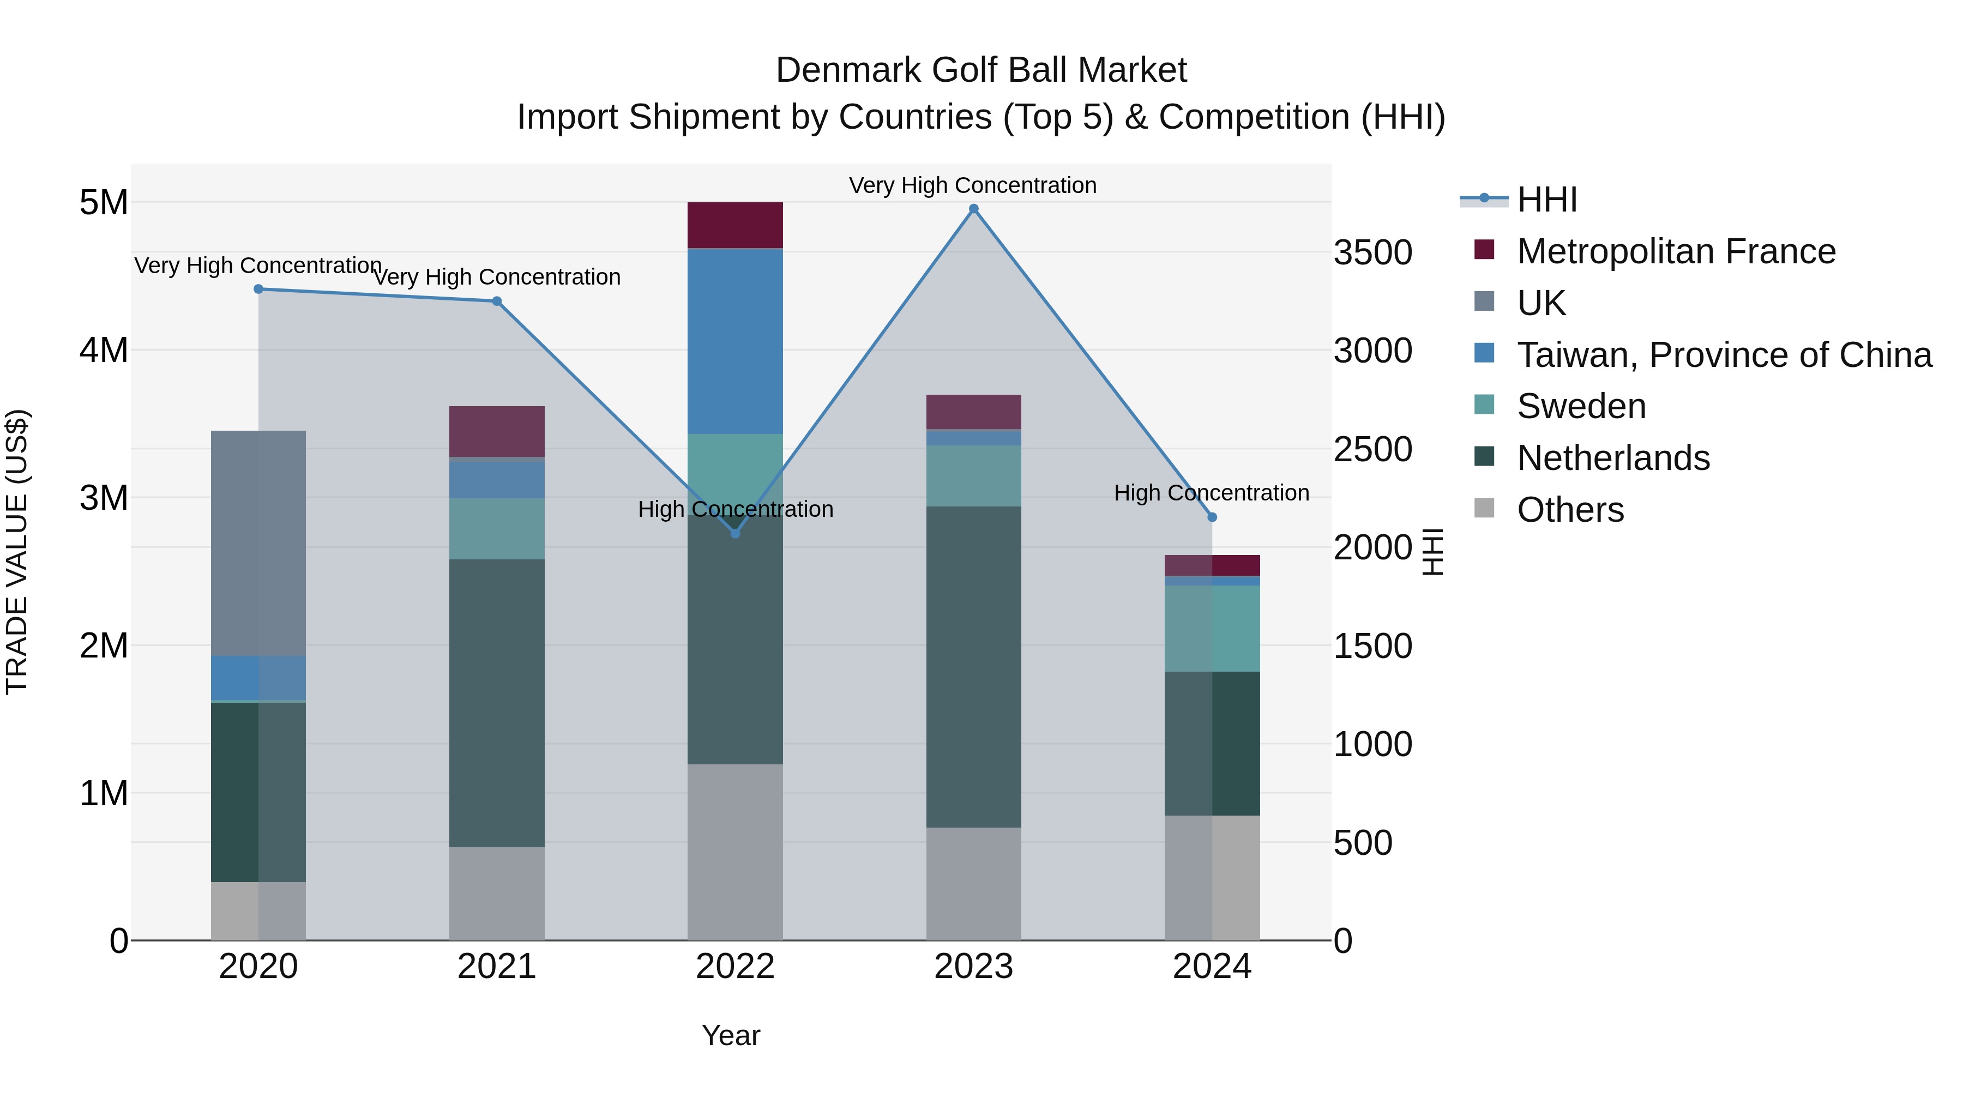This screenshot has width=1963, height=1104.
Task: Select the 2022 HHI data point
Action: [x=736, y=533]
